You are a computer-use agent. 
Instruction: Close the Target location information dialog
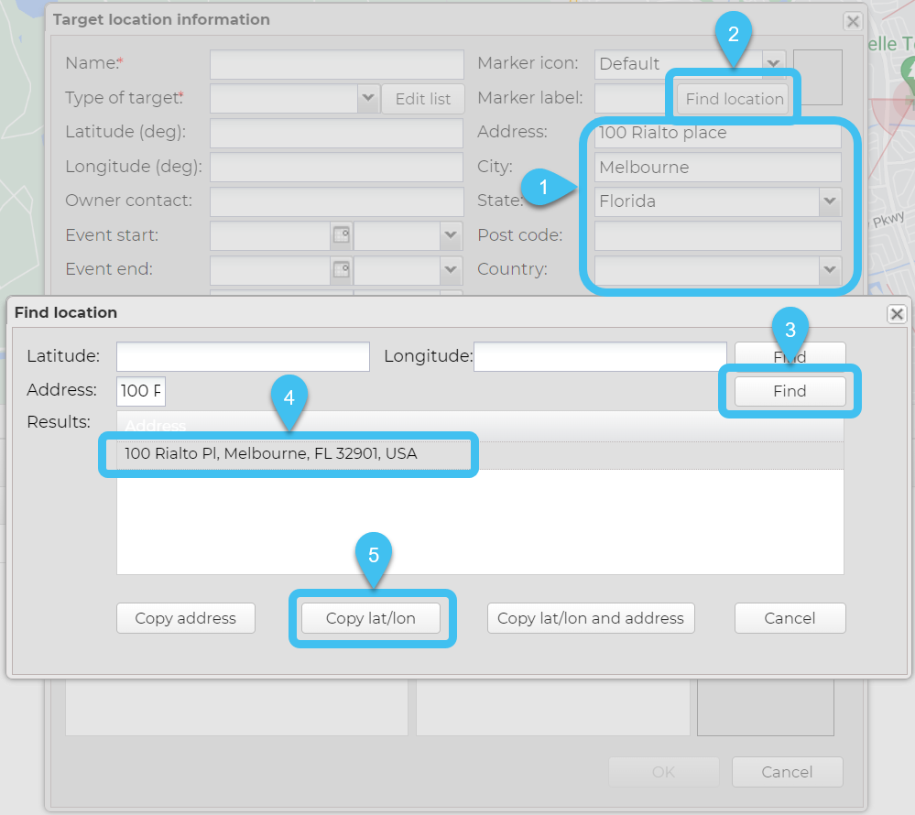click(853, 21)
